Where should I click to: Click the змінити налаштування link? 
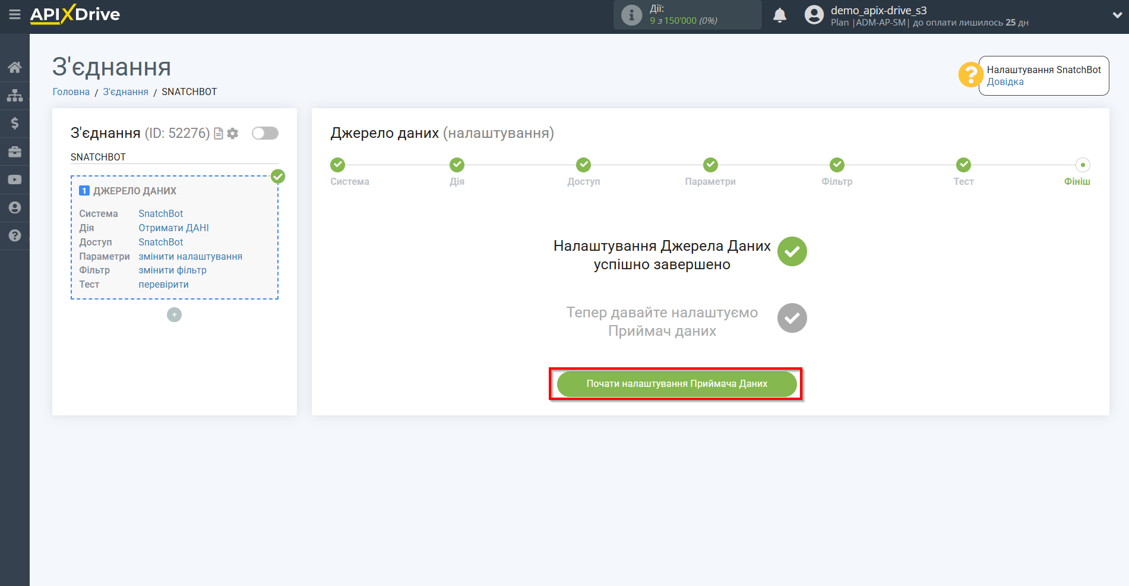[x=190, y=256]
